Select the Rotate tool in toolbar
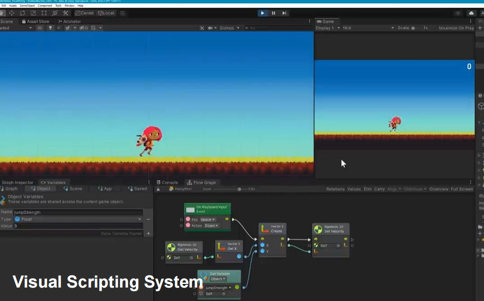484x301 pixels. pos(22,13)
